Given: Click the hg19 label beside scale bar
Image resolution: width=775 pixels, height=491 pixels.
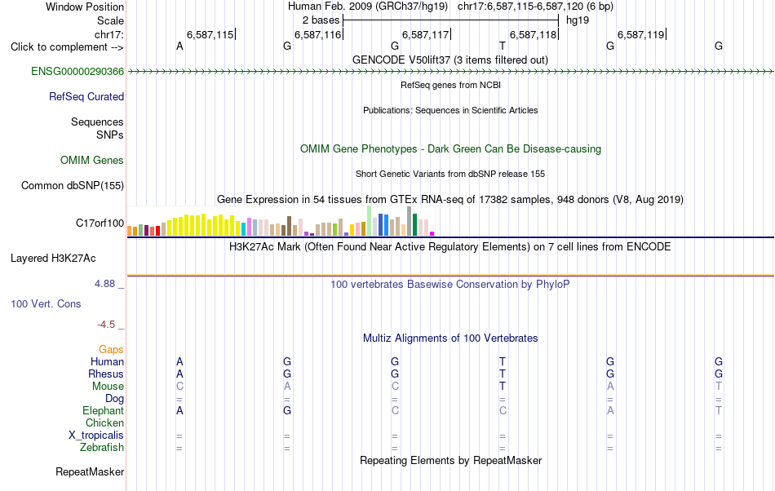Looking at the screenshot, I should click(x=578, y=20).
